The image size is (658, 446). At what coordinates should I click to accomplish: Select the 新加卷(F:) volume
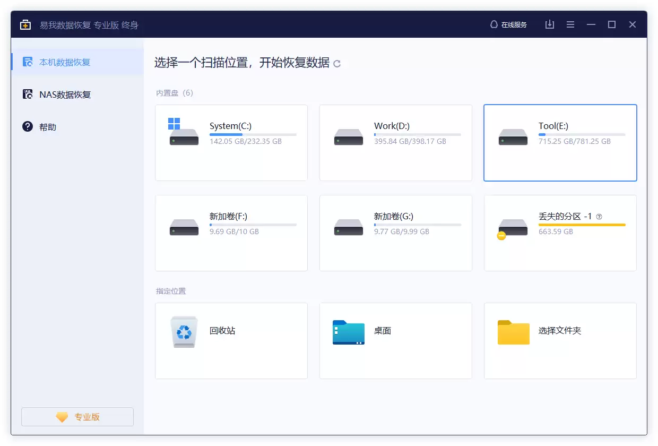(x=231, y=233)
